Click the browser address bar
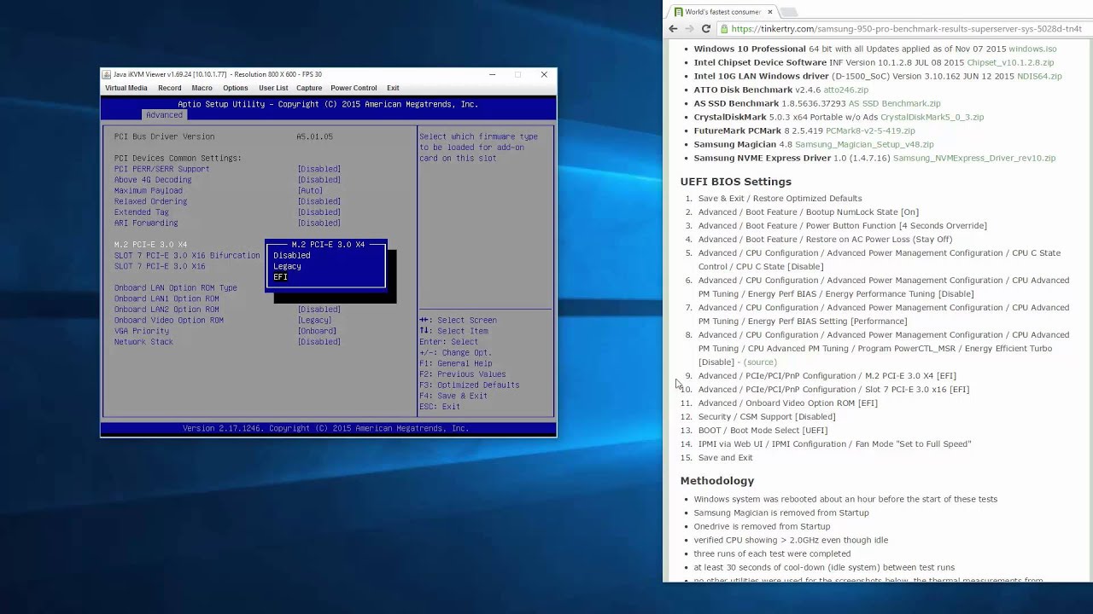 [x=907, y=29]
